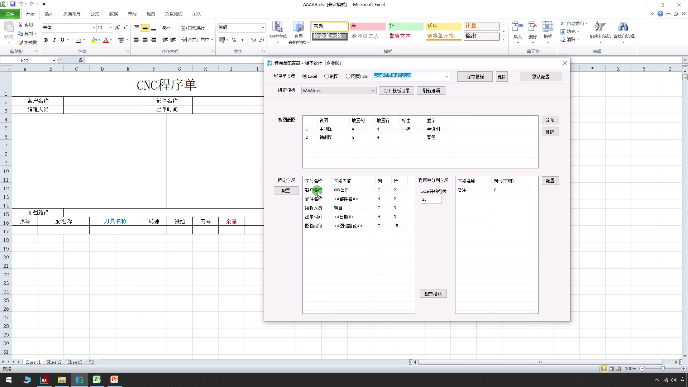Expand the 绑定模板 AAAAA.xls dropdown

coord(373,91)
